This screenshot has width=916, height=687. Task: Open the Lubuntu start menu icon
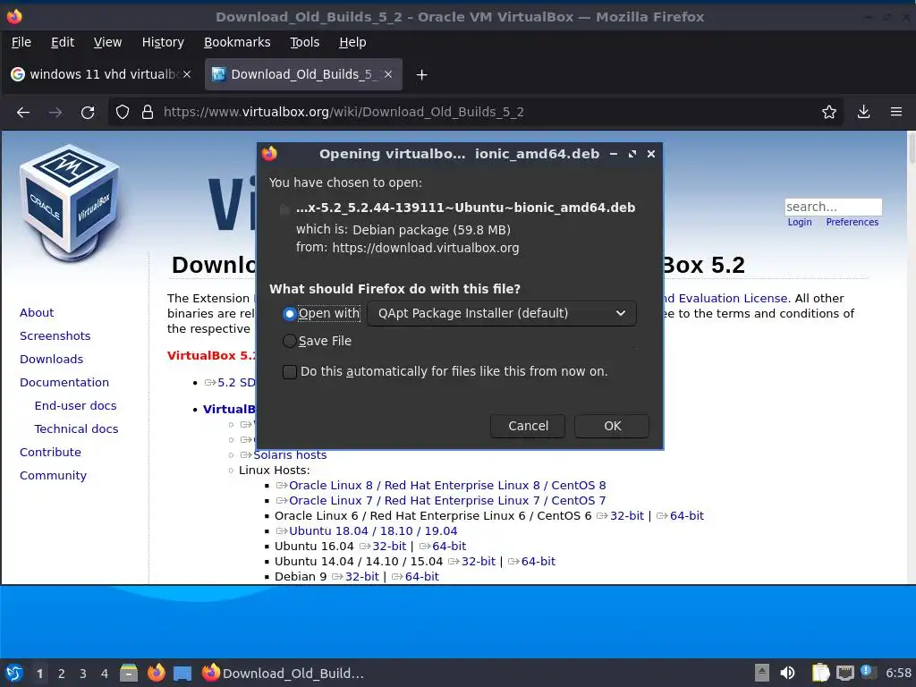pos(14,673)
